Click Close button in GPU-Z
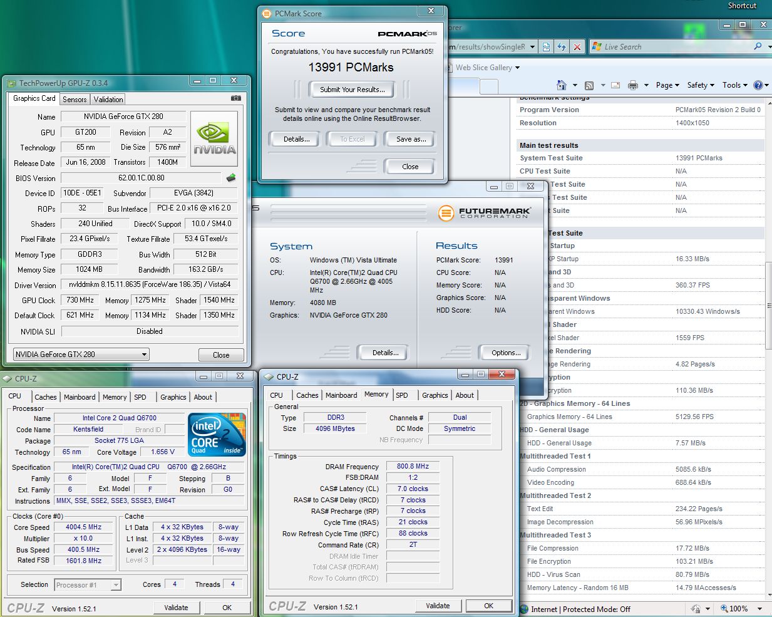772x617 pixels. click(221, 355)
